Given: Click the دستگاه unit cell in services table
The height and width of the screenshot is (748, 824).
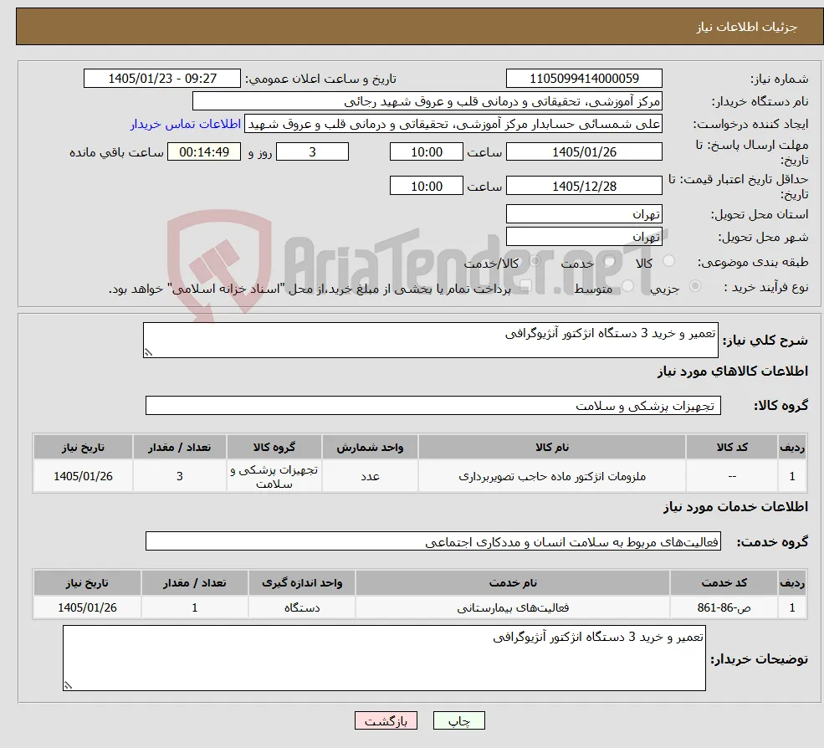Looking at the screenshot, I should click(x=302, y=607).
